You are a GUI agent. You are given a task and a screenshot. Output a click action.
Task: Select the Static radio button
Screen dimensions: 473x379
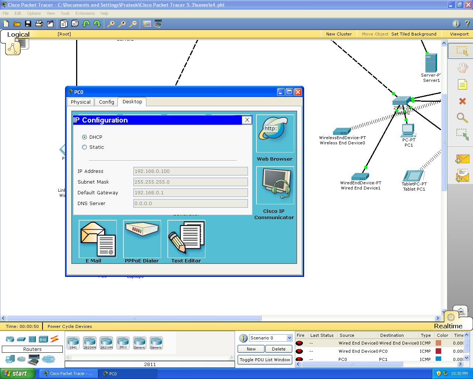[84, 147]
